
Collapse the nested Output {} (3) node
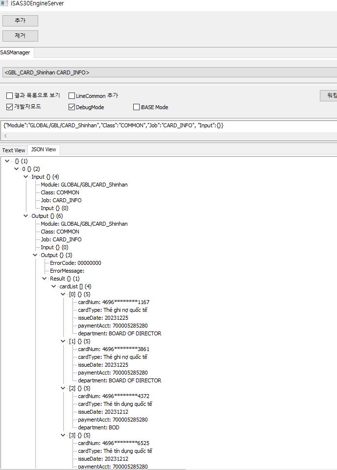35,255
